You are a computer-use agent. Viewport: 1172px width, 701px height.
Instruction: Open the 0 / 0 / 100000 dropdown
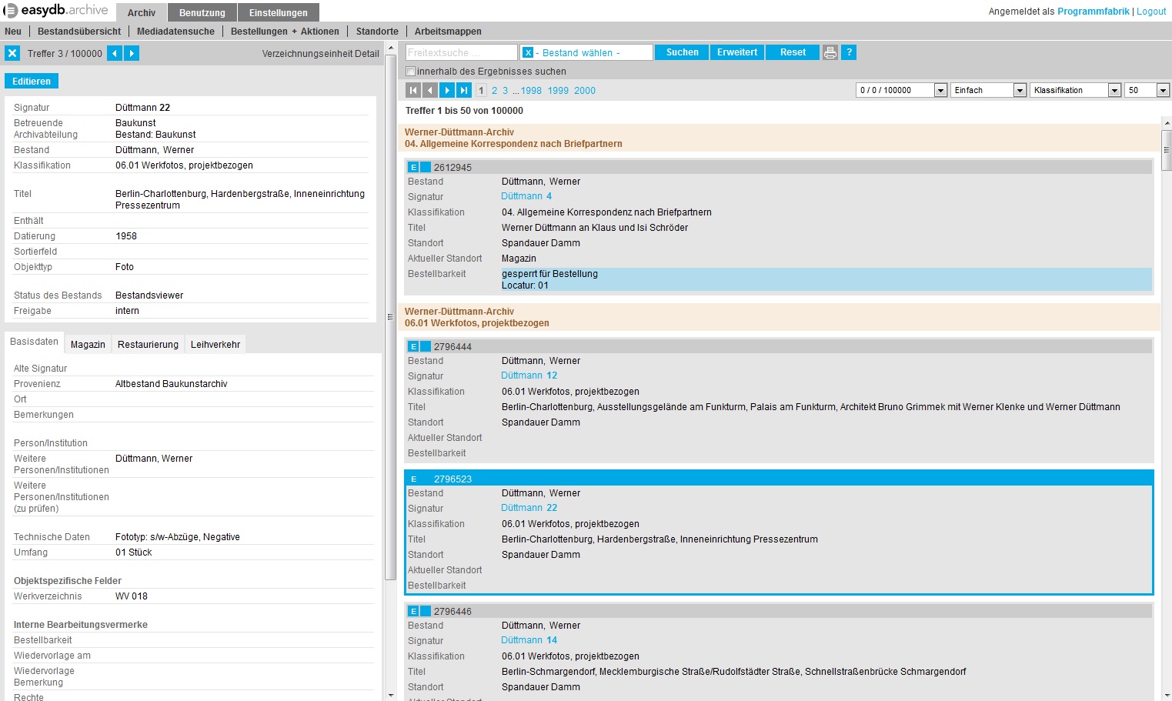901,90
